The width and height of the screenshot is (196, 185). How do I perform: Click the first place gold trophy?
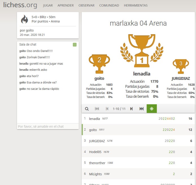click(x=142, y=51)
